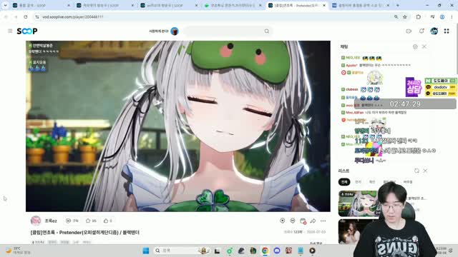The height and width of the screenshot is (257, 458).
Task: Open Chrome three-dot menu
Action: (452, 17)
